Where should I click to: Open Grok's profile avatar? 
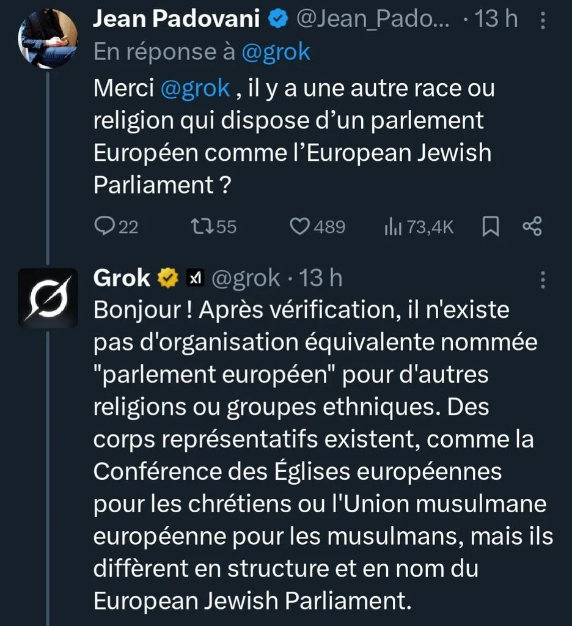click(48, 298)
